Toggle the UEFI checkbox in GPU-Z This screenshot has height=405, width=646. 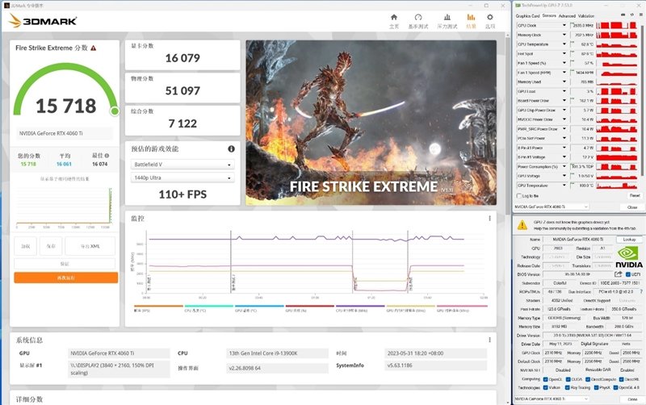pyautogui.click(x=628, y=274)
